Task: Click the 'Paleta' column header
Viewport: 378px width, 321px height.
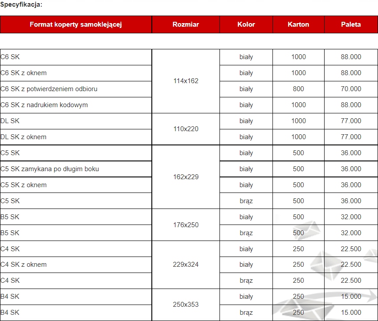Action: coord(351,24)
